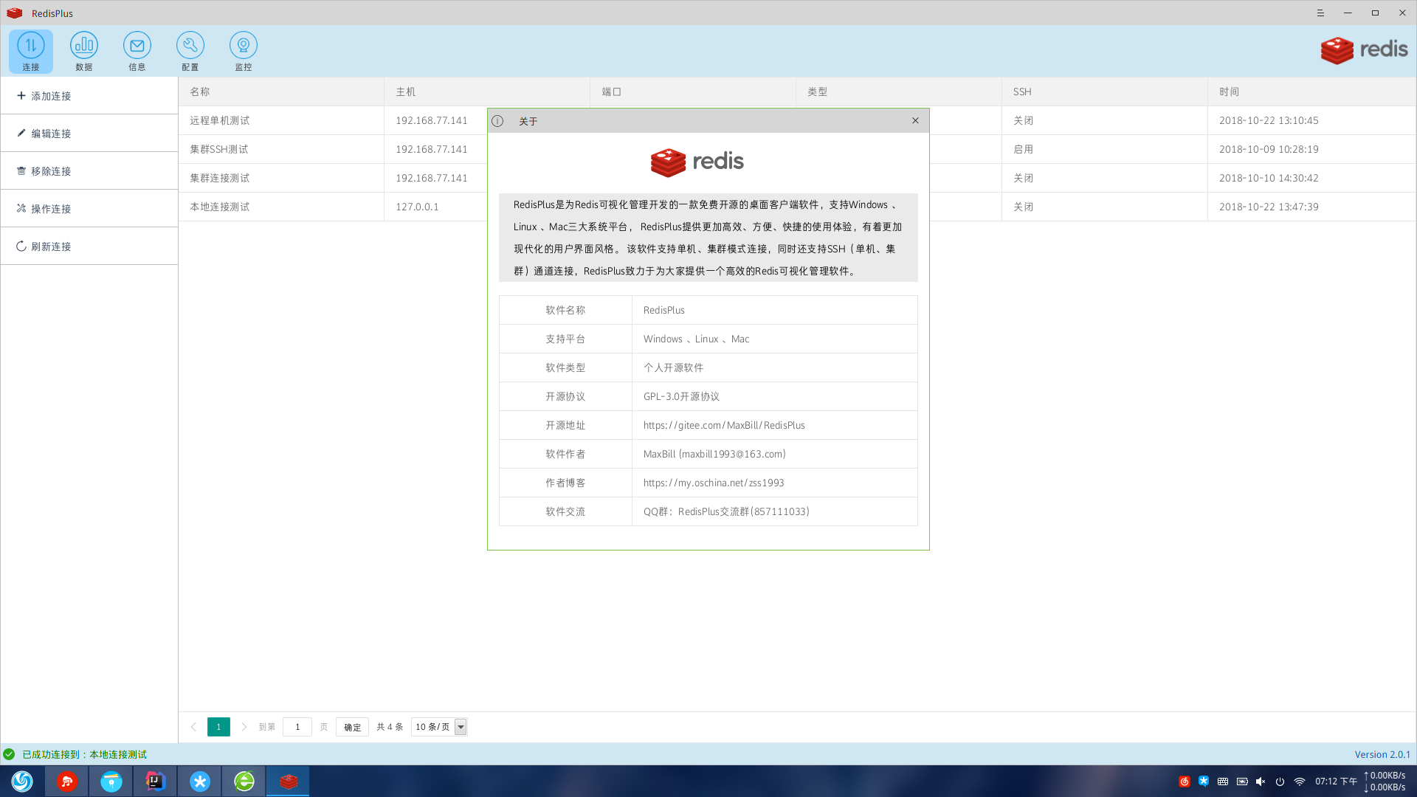
Task: Open the 连接 (connection) toolbar icon
Action: tap(31, 52)
